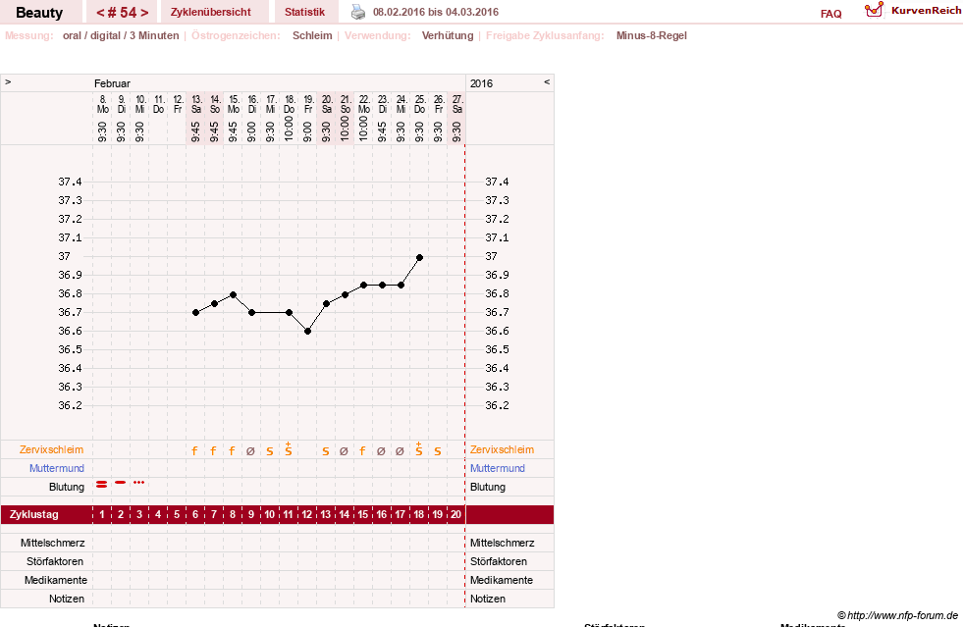Click the mucus 'S+' symbol on cycle day 18
Viewport: 963px width, 627px height.
click(419, 449)
